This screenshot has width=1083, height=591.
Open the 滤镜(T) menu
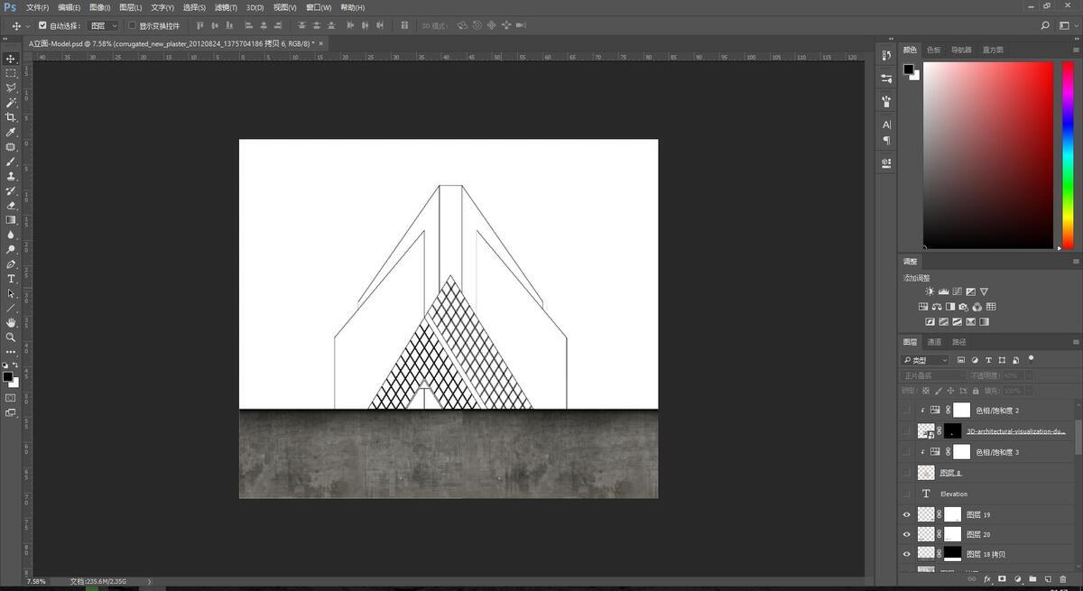pyautogui.click(x=226, y=7)
